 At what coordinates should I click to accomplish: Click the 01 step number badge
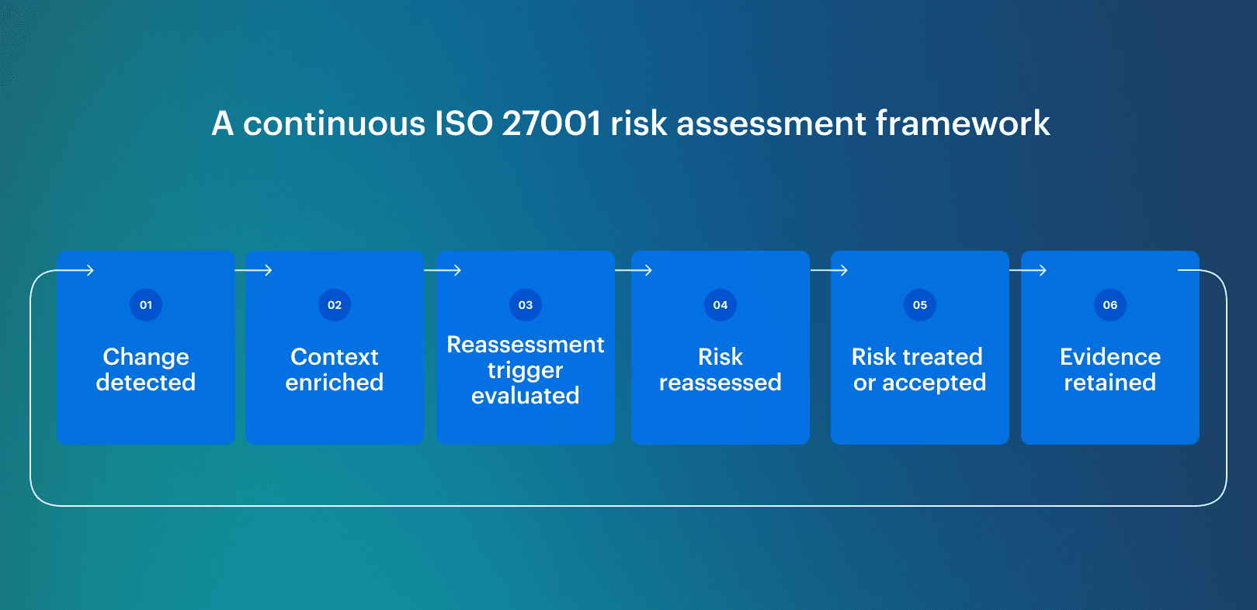[x=146, y=305]
